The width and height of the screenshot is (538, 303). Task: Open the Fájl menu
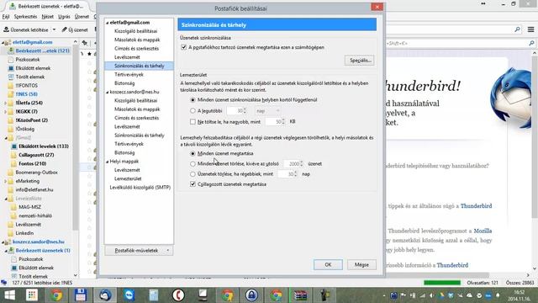tap(6, 17)
